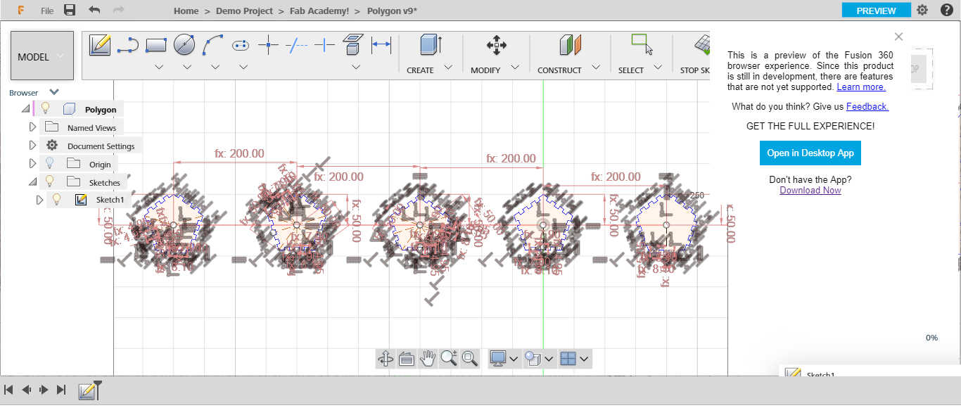Open the settings gear icon
The height and width of the screenshot is (408, 961).
pos(922,10)
